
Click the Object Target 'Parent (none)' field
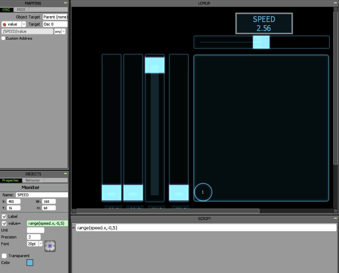pyautogui.click(x=55, y=17)
